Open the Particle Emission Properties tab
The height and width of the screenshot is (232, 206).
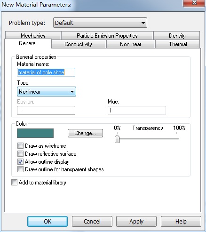tap(107, 36)
